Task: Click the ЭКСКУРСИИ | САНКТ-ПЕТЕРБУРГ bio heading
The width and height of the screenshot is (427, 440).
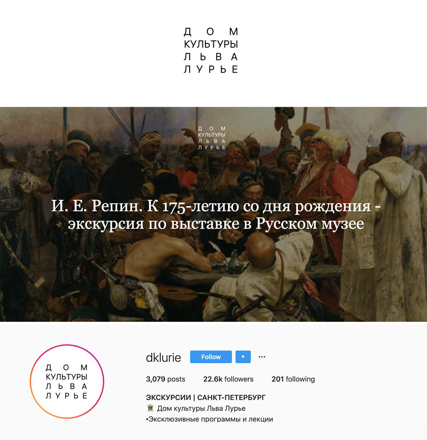Action: click(205, 397)
